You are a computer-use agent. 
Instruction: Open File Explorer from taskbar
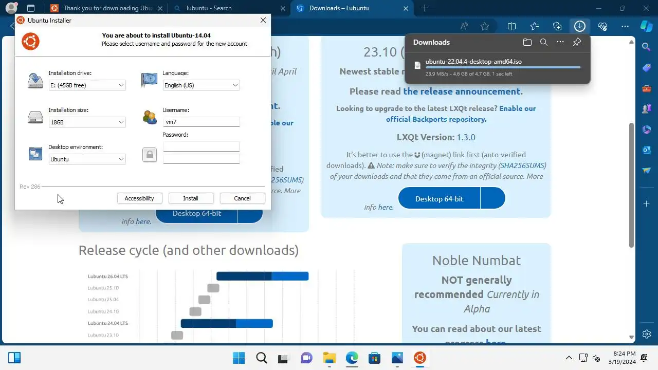[x=329, y=358]
